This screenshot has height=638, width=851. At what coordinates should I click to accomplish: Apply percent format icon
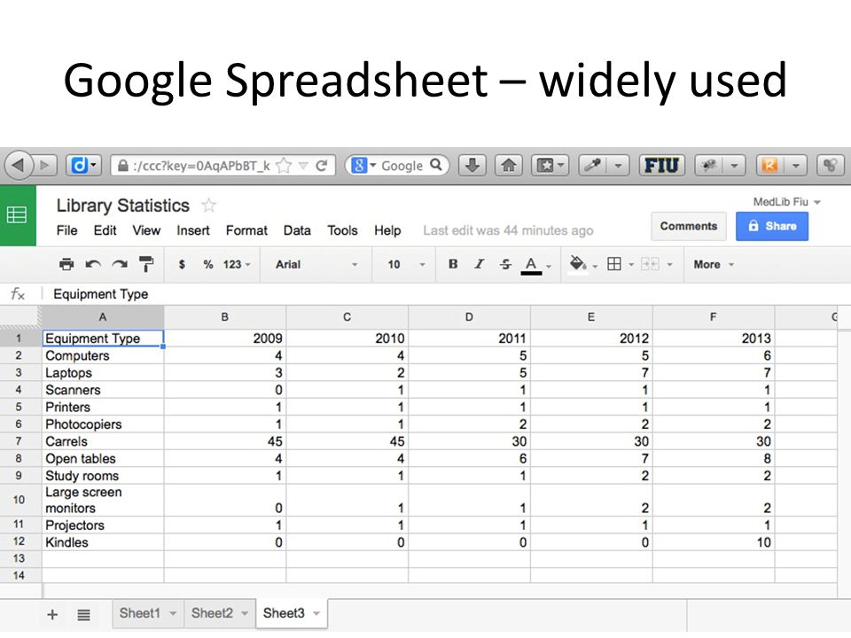(x=207, y=264)
